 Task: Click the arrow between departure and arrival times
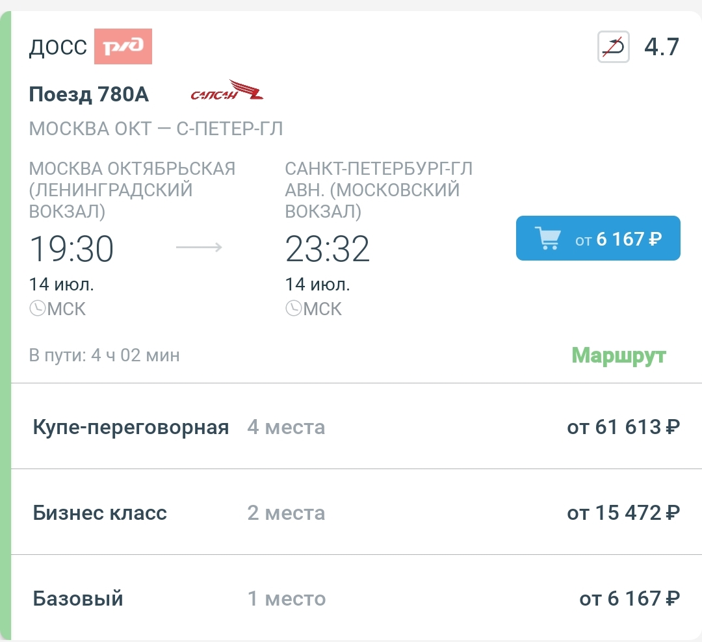coord(199,247)
